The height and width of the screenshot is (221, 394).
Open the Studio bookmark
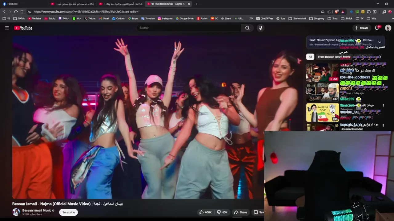(x=50, y=18)
